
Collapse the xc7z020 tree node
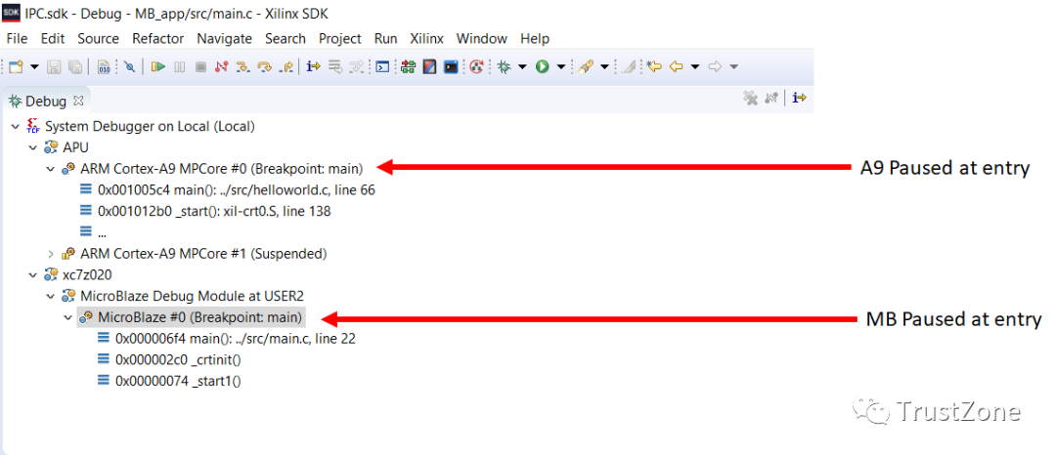[32, 274]
